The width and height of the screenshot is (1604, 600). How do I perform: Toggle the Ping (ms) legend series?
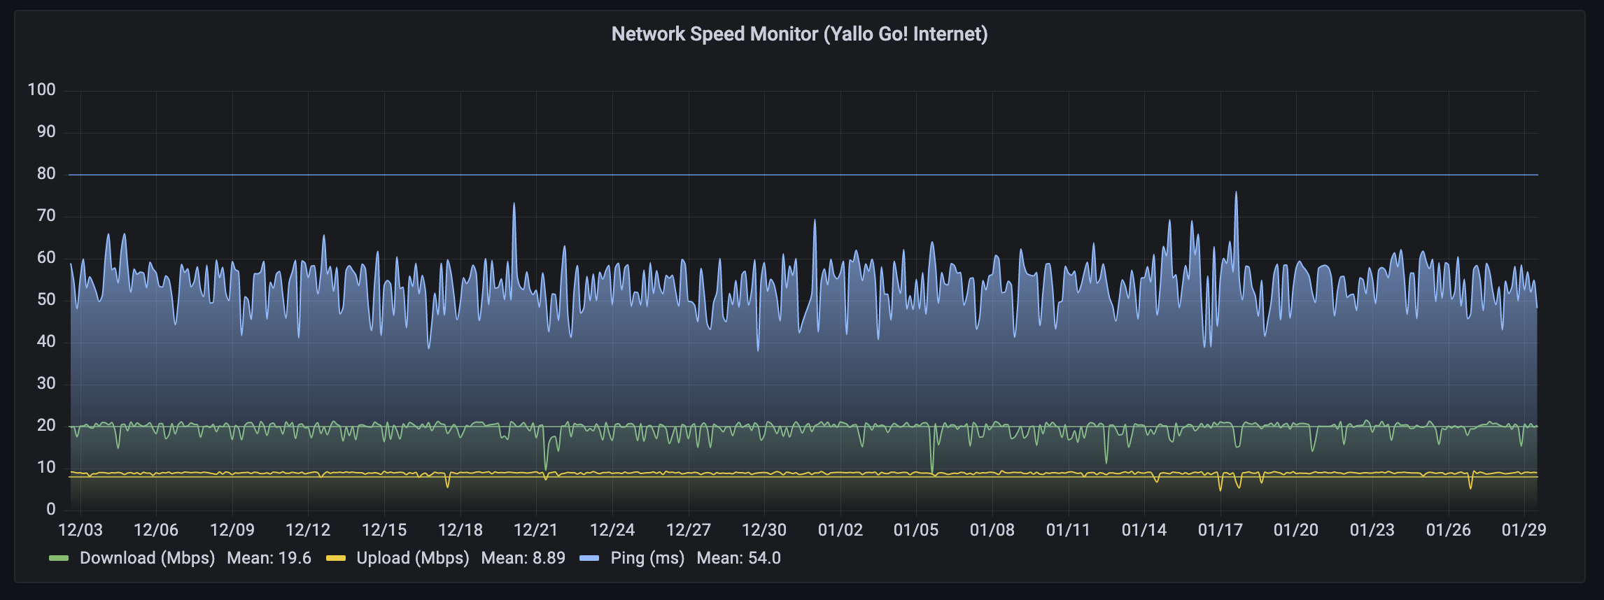[647, 558]
